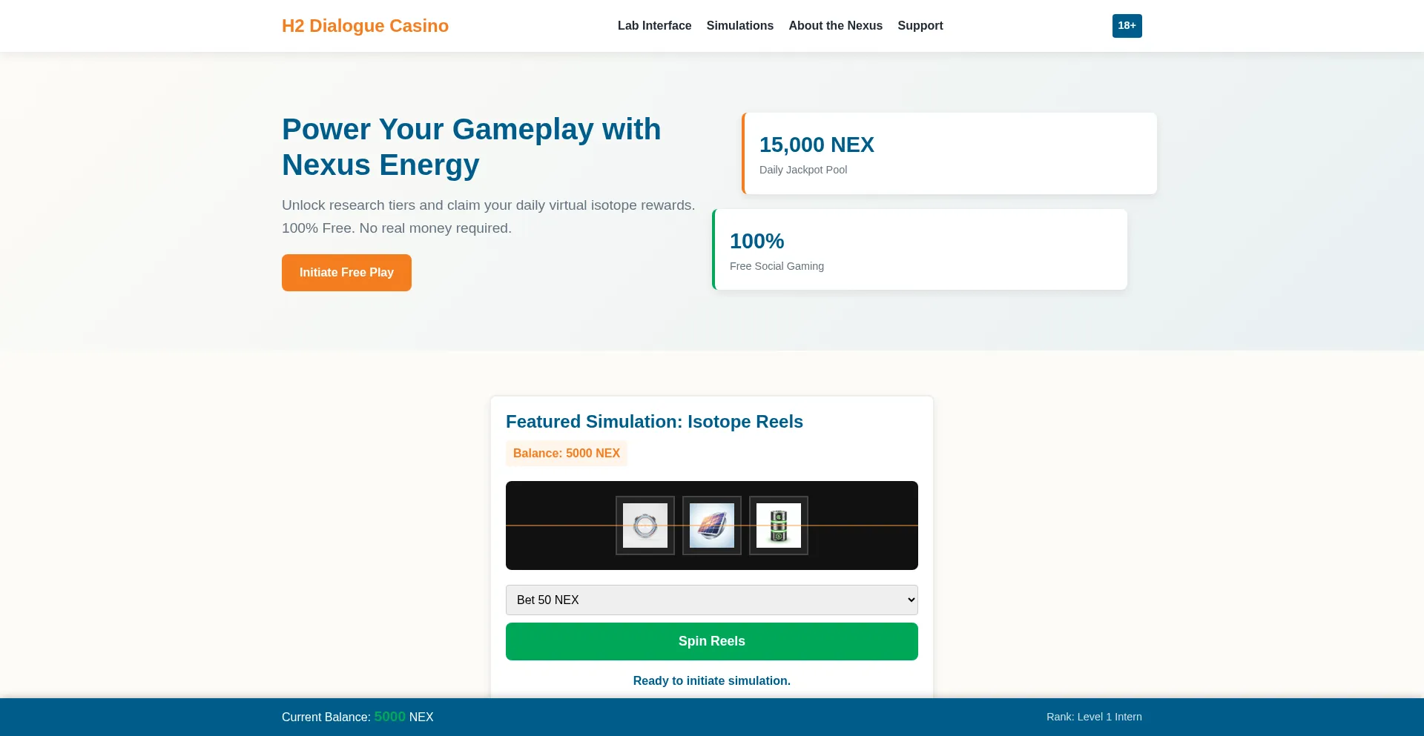Viewport: 1424px width, 736px height.
Task: Click the Rank: Level 1 Intern label
Action: pyautogui.click(x=1094, y=717)
